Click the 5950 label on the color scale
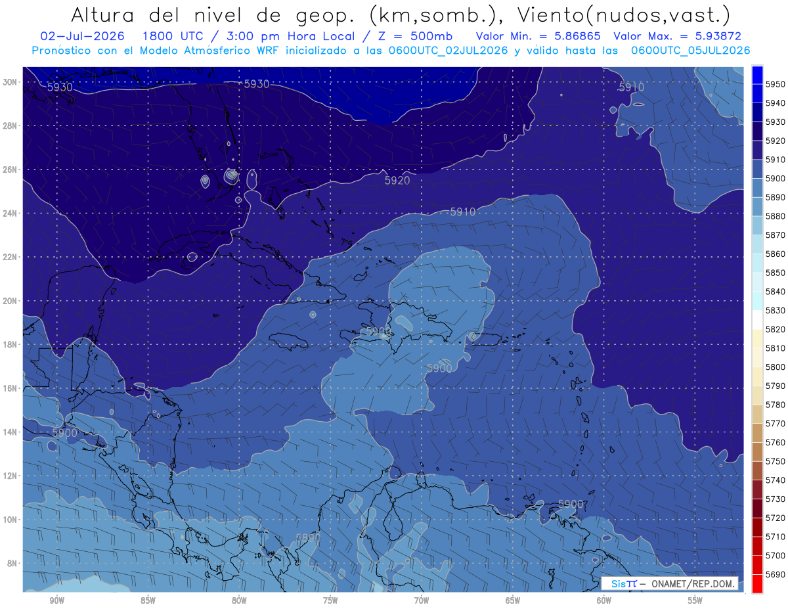The image size is (788, 609). 776,83
